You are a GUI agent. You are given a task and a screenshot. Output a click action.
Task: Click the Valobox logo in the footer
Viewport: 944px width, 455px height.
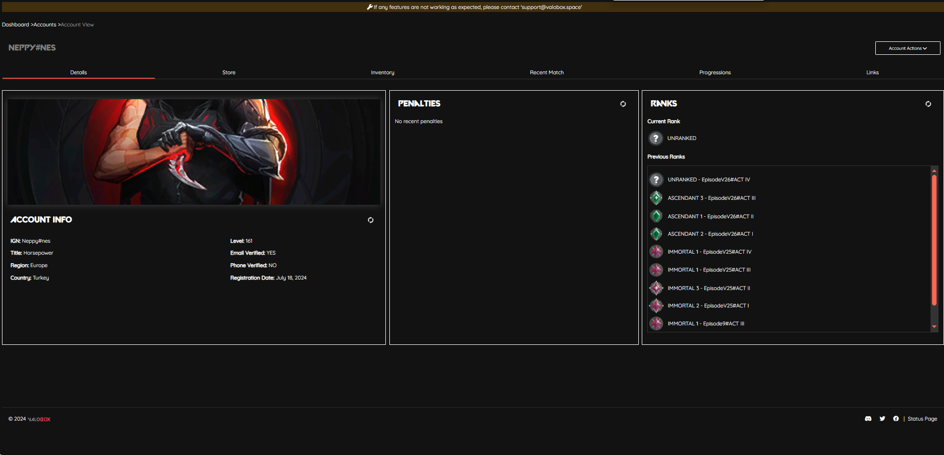click(39, 419)
